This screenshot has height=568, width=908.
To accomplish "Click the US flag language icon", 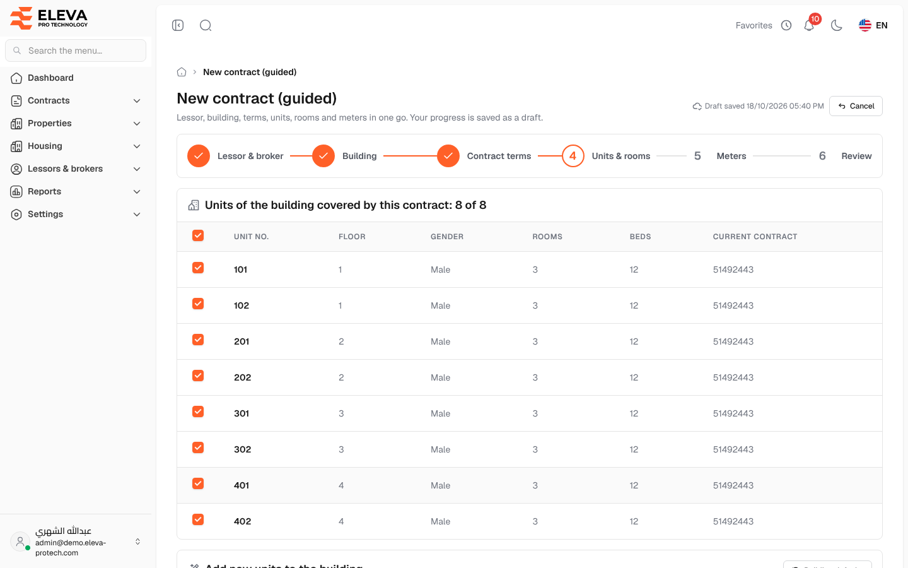I will click(865, 25).
